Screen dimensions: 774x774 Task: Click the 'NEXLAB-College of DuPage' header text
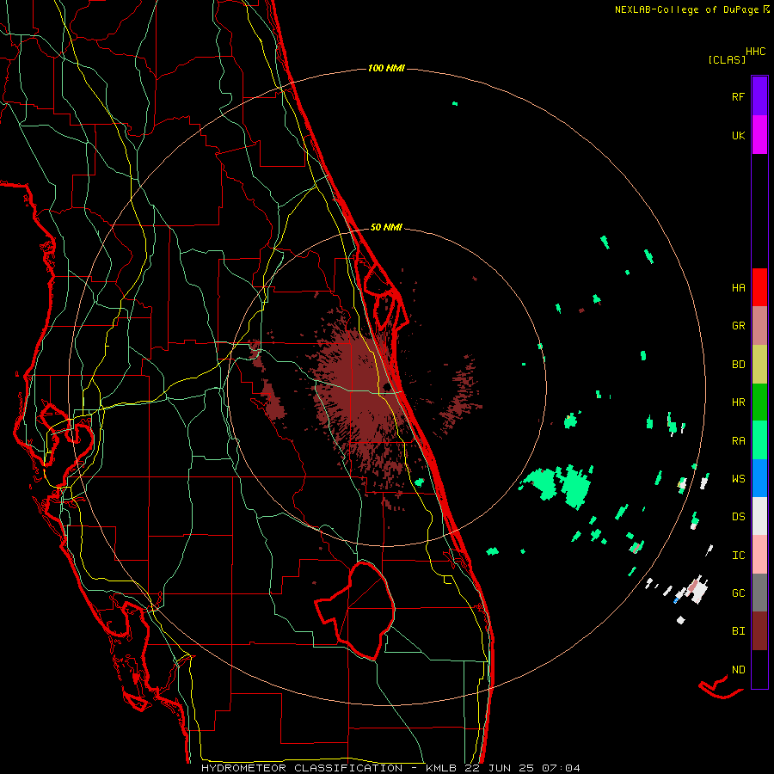[x=686, y=9]
